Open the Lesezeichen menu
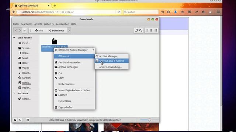The width and height of the screenshot is (236, 132). [x=62, y=24]
